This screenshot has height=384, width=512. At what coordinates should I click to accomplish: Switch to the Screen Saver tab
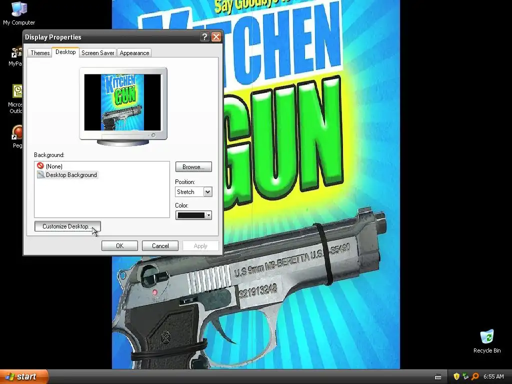(97, 53)
